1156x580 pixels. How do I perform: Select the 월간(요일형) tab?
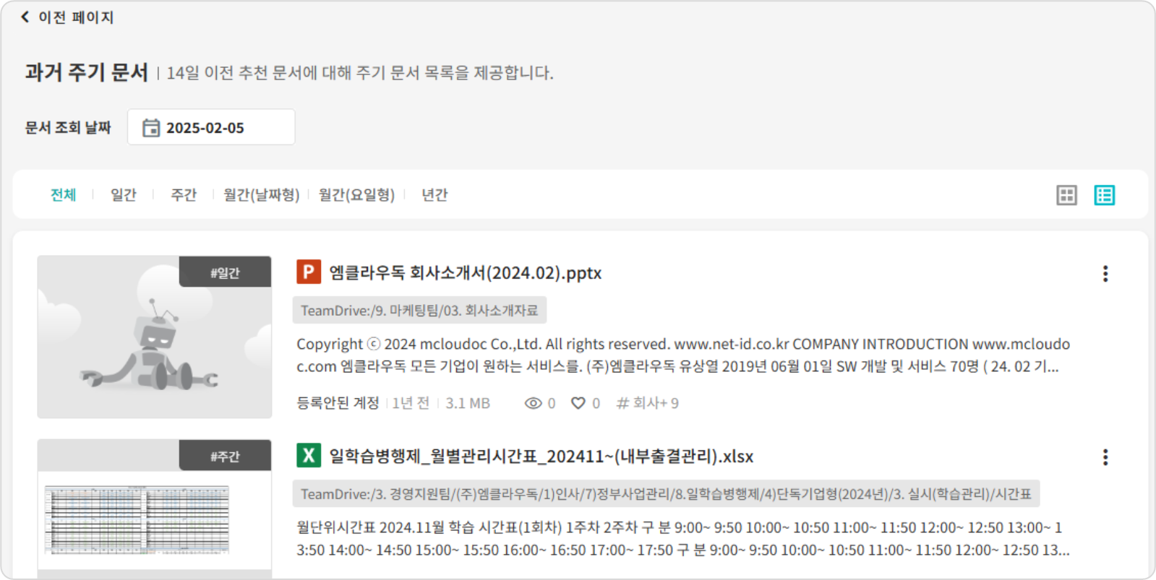click(356, 195)
